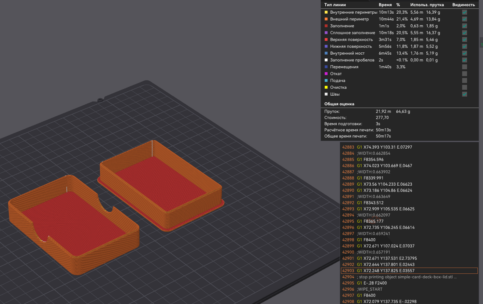The width and height of the screenshot is (483, 304).
Task: Click the Видимость column header
Action: (x=463, y=5)
